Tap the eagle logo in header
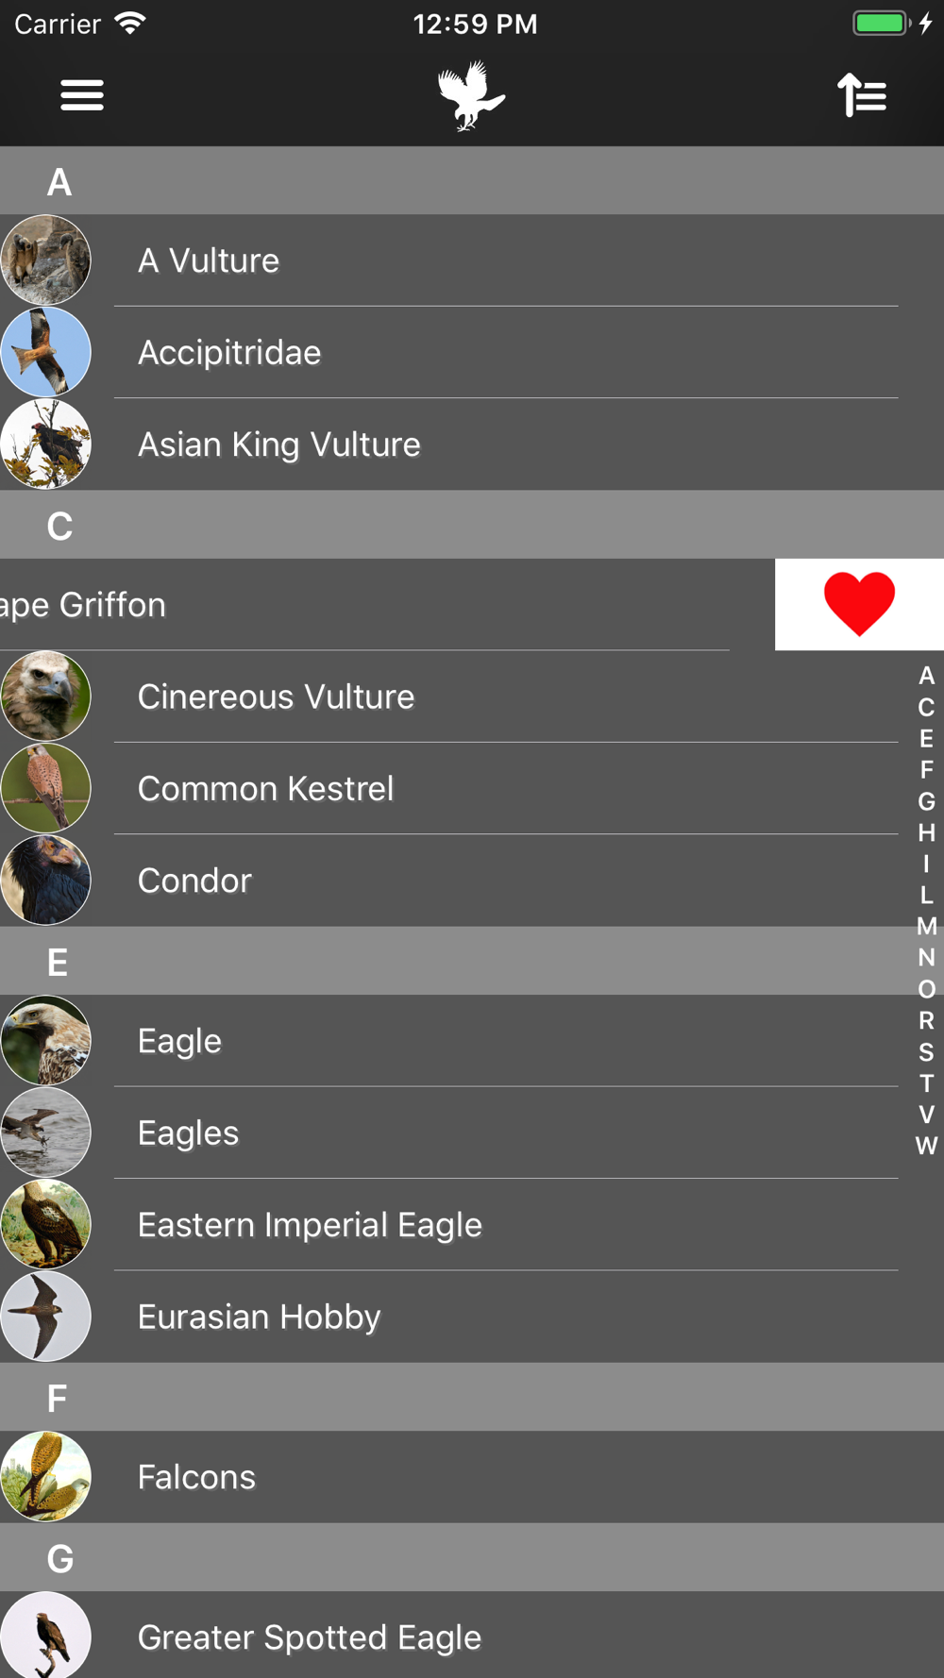Image resolution: width=944 pixels, height=1678 pixels. click(471, 95)
